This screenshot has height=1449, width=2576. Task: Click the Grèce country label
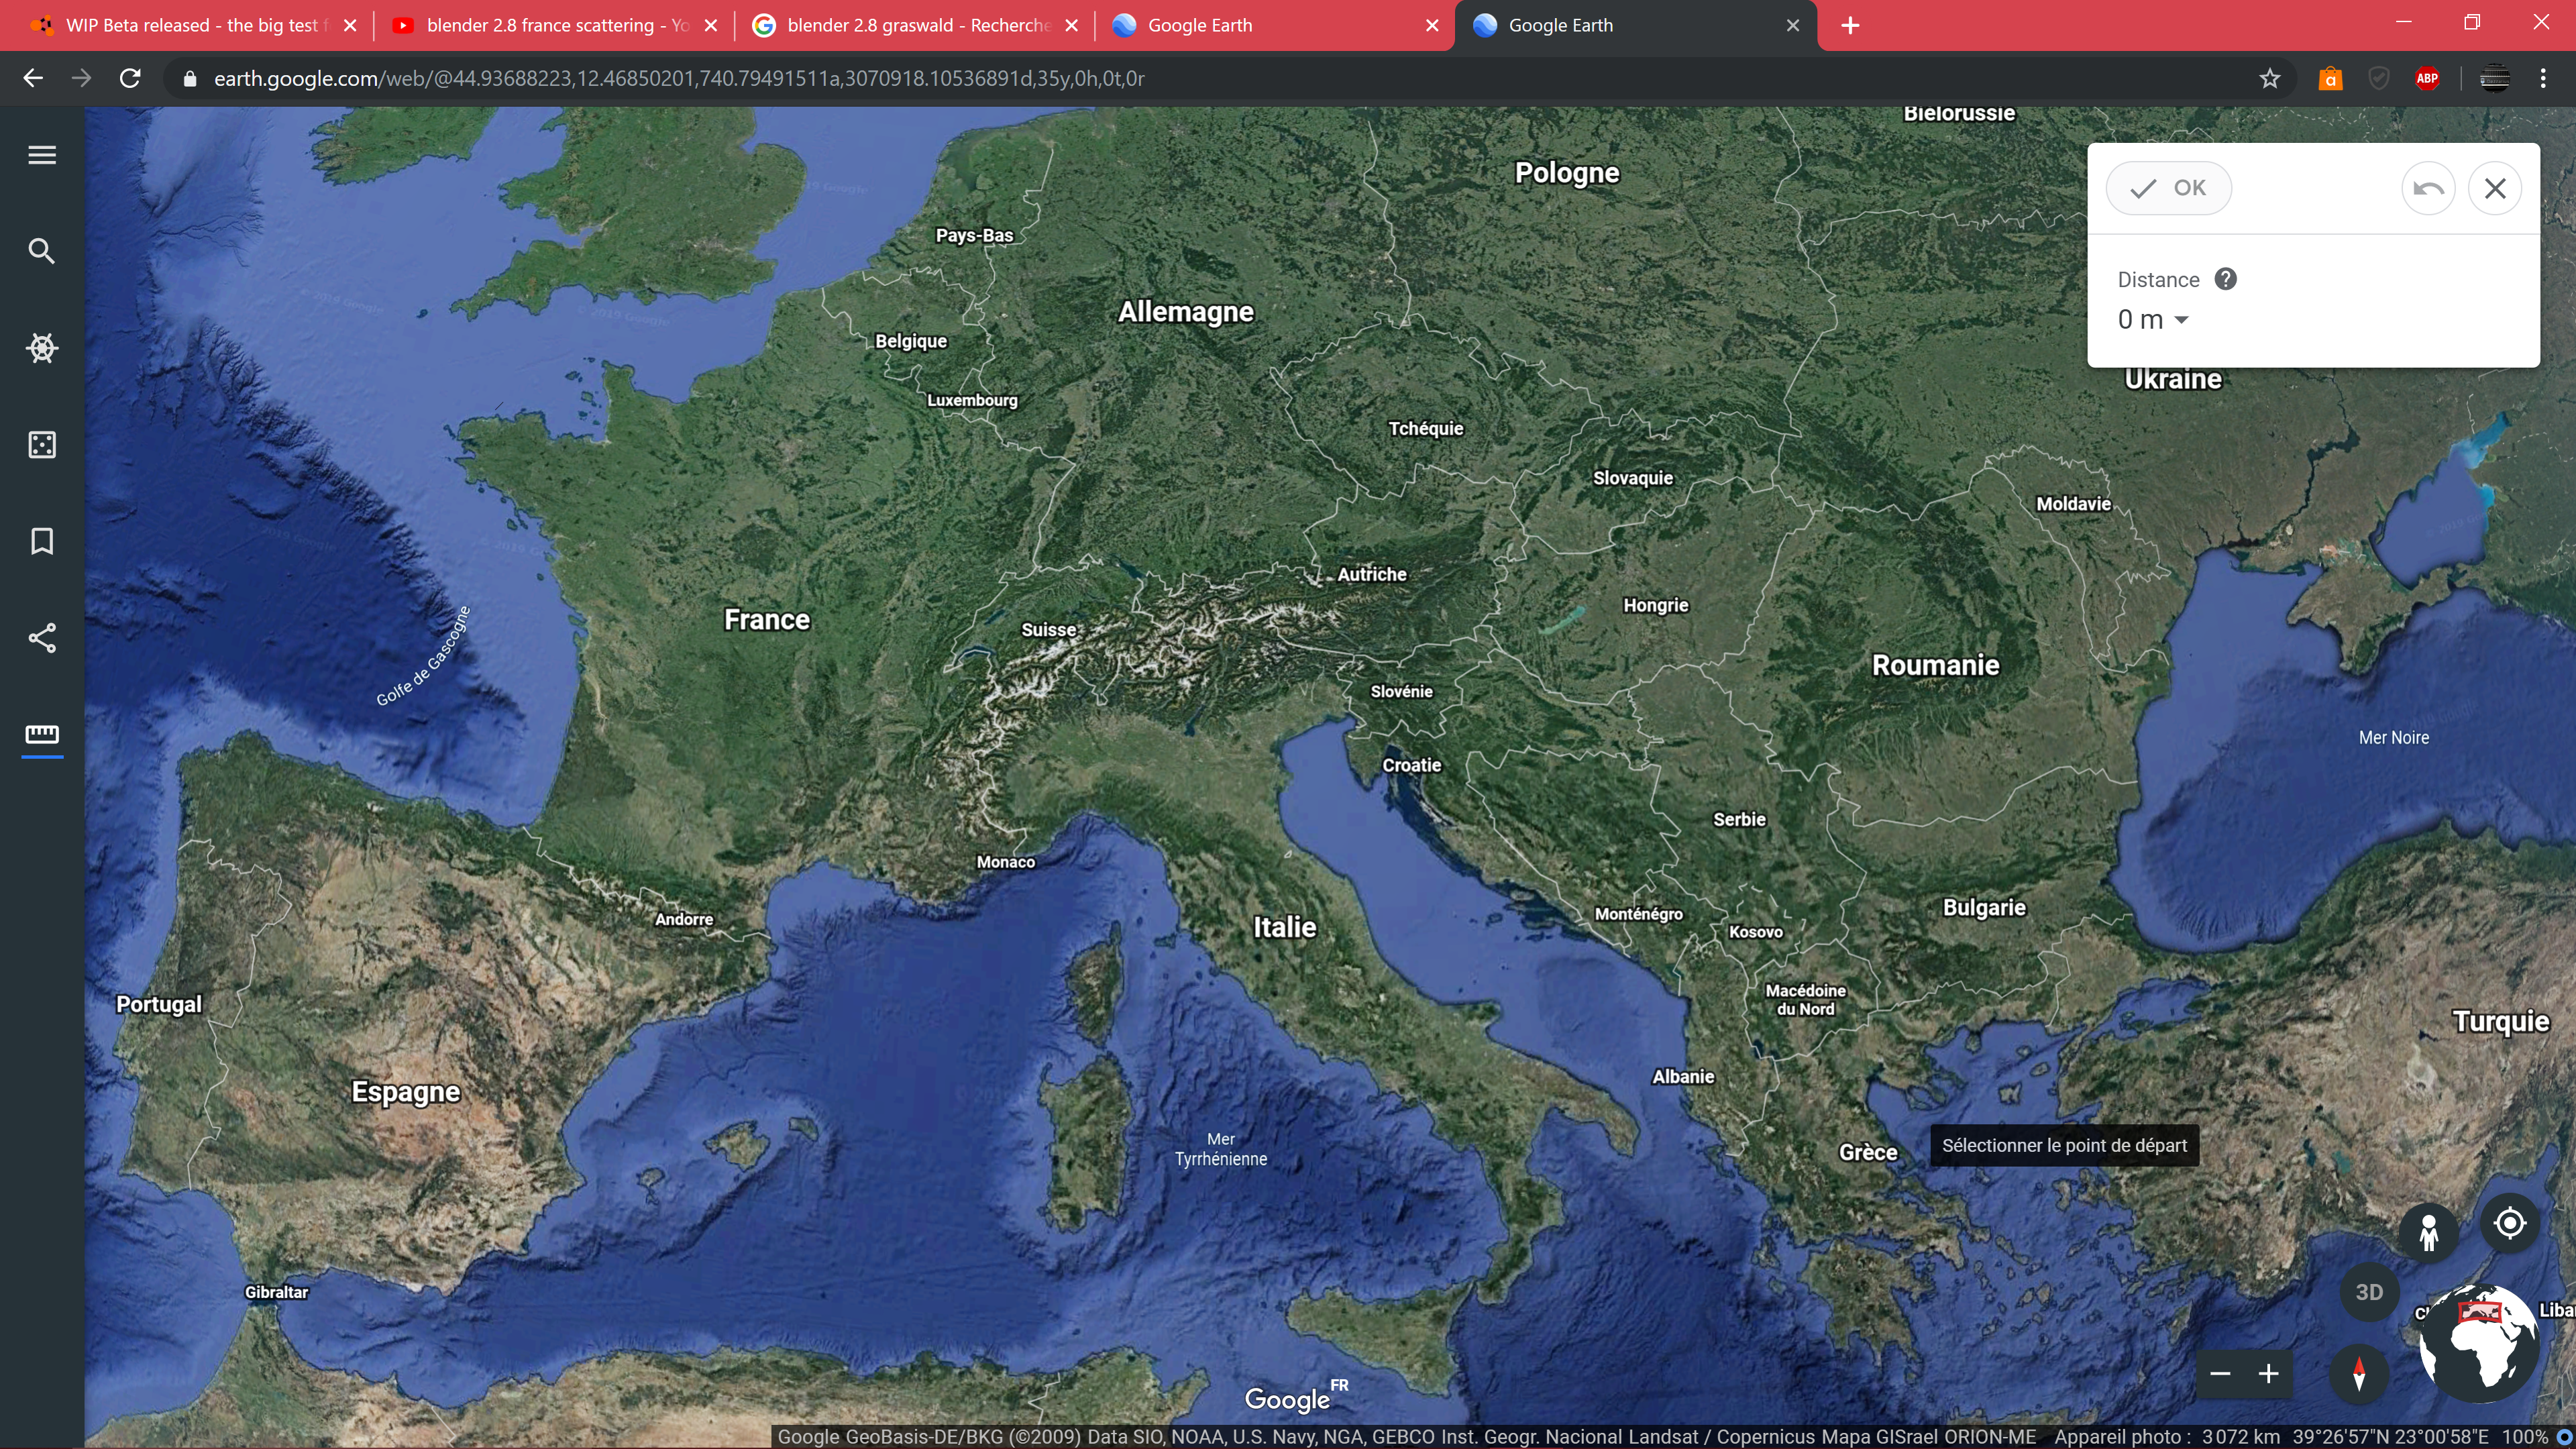pos(1868,1152)
